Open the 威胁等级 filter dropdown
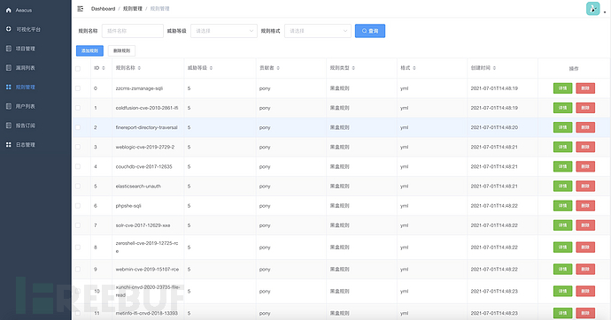The width and height of the screenshot is (611, 320). (x=224, y=31)
